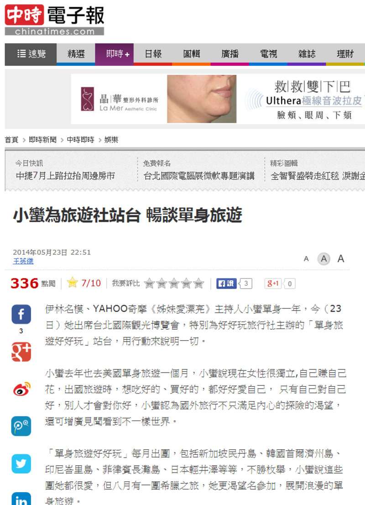Share to Weibo sidebar icon

point(21,389)
